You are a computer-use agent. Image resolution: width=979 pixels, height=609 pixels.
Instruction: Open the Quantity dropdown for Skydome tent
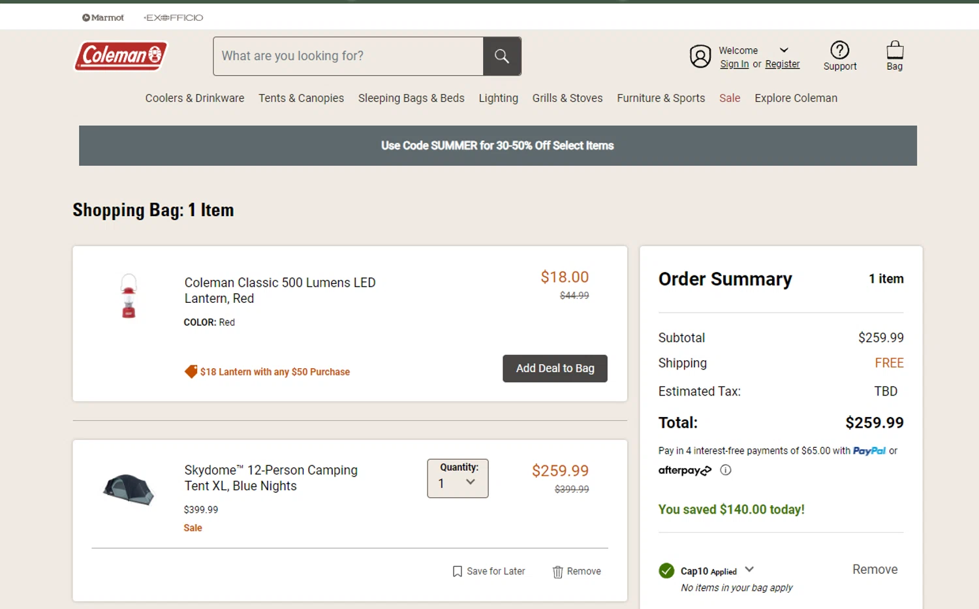[x=458, y=478]
